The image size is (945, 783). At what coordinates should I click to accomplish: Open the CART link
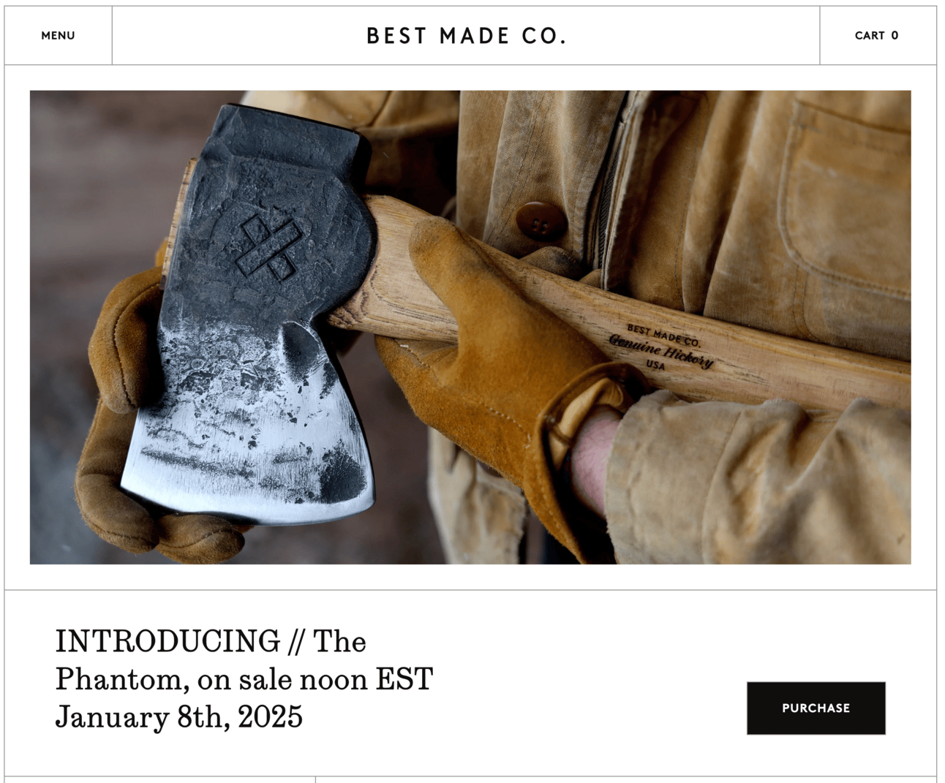tap(877, 35)
